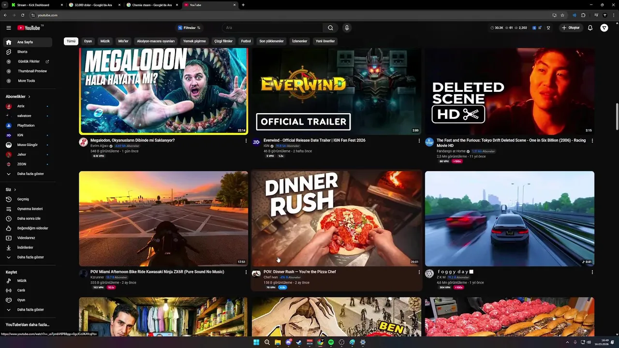Open Daha sonra izle list
The height and width of the screenshot is (348, 619).
pyautogui.click(x=27, y=218)
